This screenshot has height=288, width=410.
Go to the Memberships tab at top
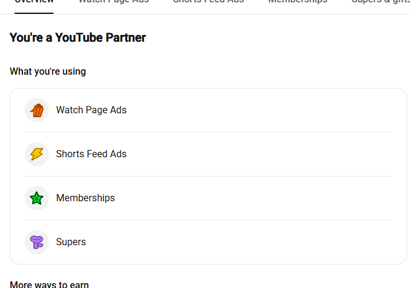(298, 2)
